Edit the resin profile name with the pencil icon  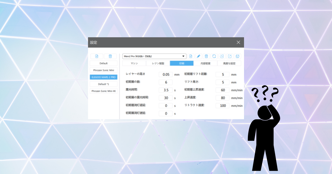click(x=199, y=56)
